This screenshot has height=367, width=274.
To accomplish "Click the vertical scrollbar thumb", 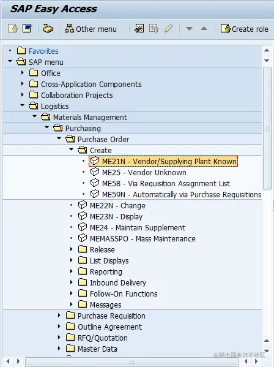I will [x=267, y=128].
